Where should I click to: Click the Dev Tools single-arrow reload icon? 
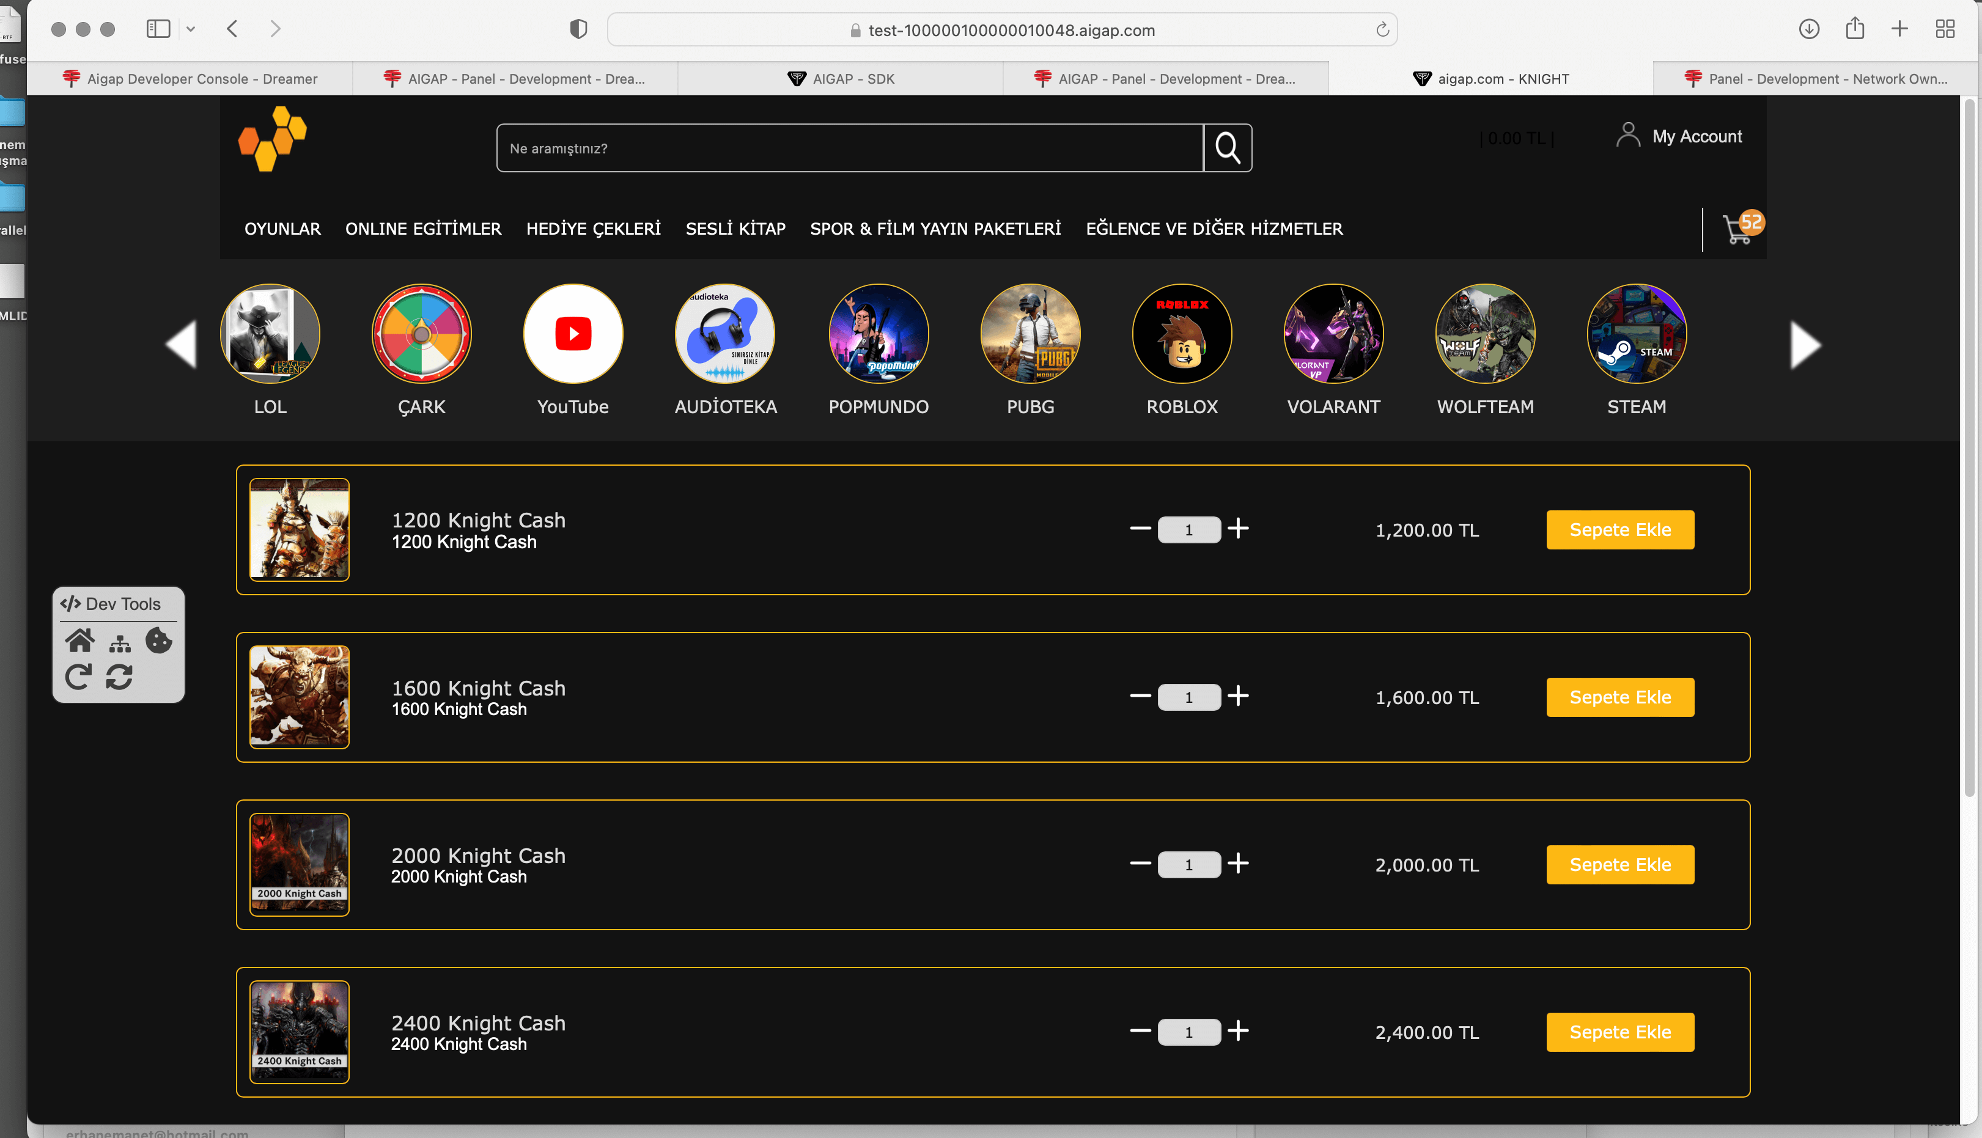coord(78,676)
